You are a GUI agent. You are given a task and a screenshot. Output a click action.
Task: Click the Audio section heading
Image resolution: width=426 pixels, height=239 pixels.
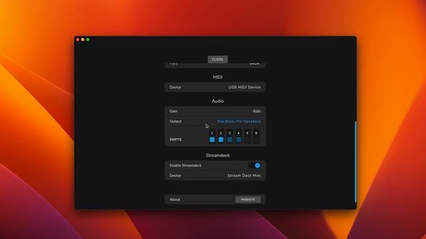[x=218, y=101]
